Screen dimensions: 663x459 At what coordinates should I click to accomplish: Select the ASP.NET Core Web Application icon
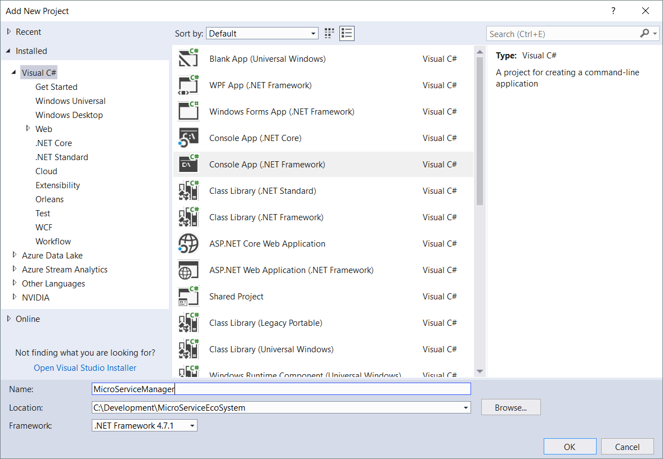point(189,243)
